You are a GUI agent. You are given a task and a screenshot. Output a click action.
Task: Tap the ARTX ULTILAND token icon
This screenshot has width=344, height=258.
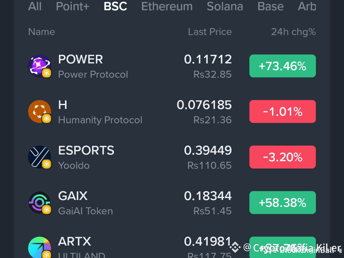(39, 248)
